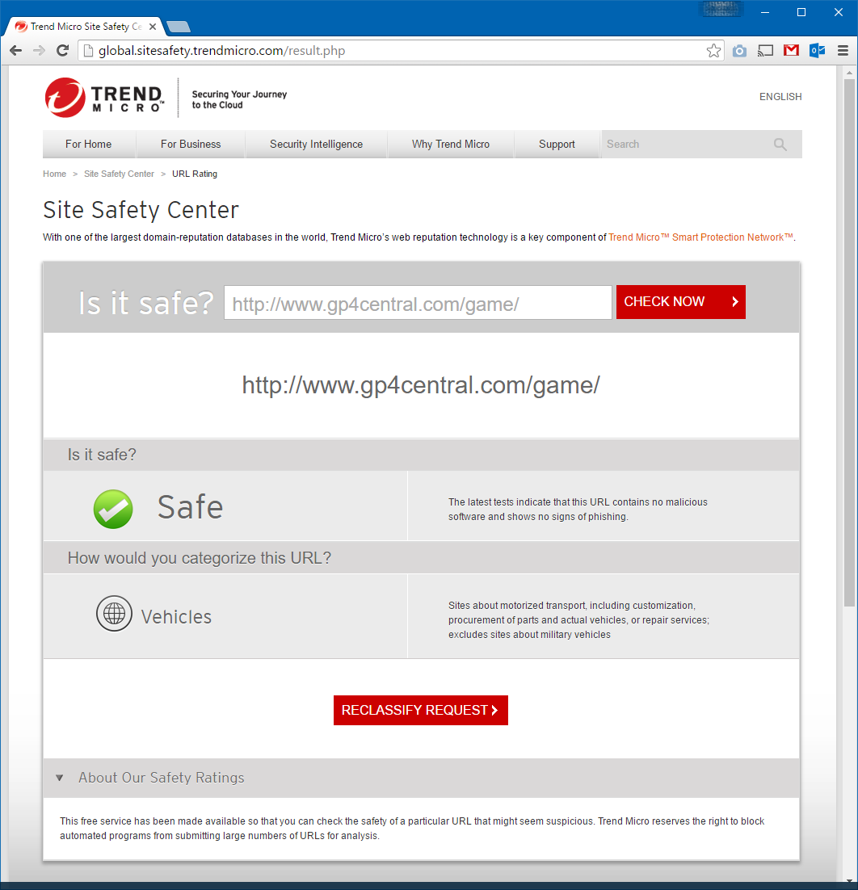This screenshot has width=858, height=890.
Task: Click the page icon in address bar
Action: pyautogui.click(x=88, y=51)
